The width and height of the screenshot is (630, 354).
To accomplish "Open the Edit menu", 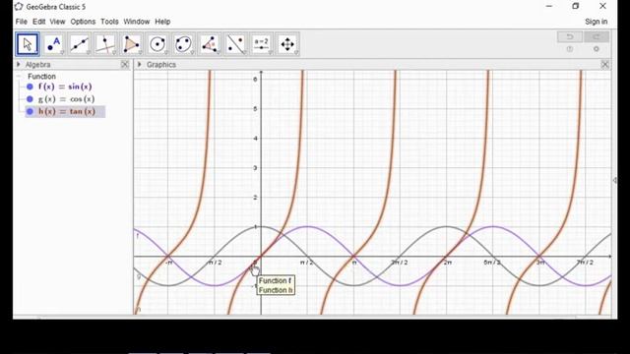I will [39, 22].
